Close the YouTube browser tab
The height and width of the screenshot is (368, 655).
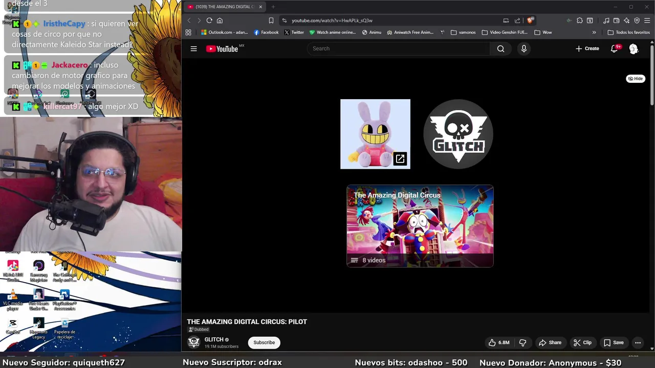260,7
